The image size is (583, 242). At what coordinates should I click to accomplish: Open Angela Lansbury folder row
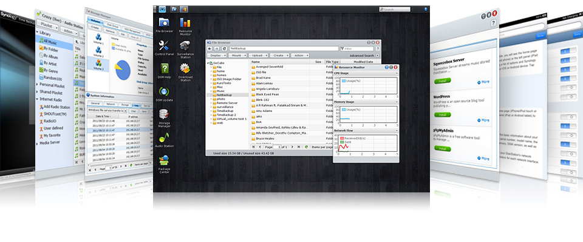pyautogui.click(x=268, y=89)
